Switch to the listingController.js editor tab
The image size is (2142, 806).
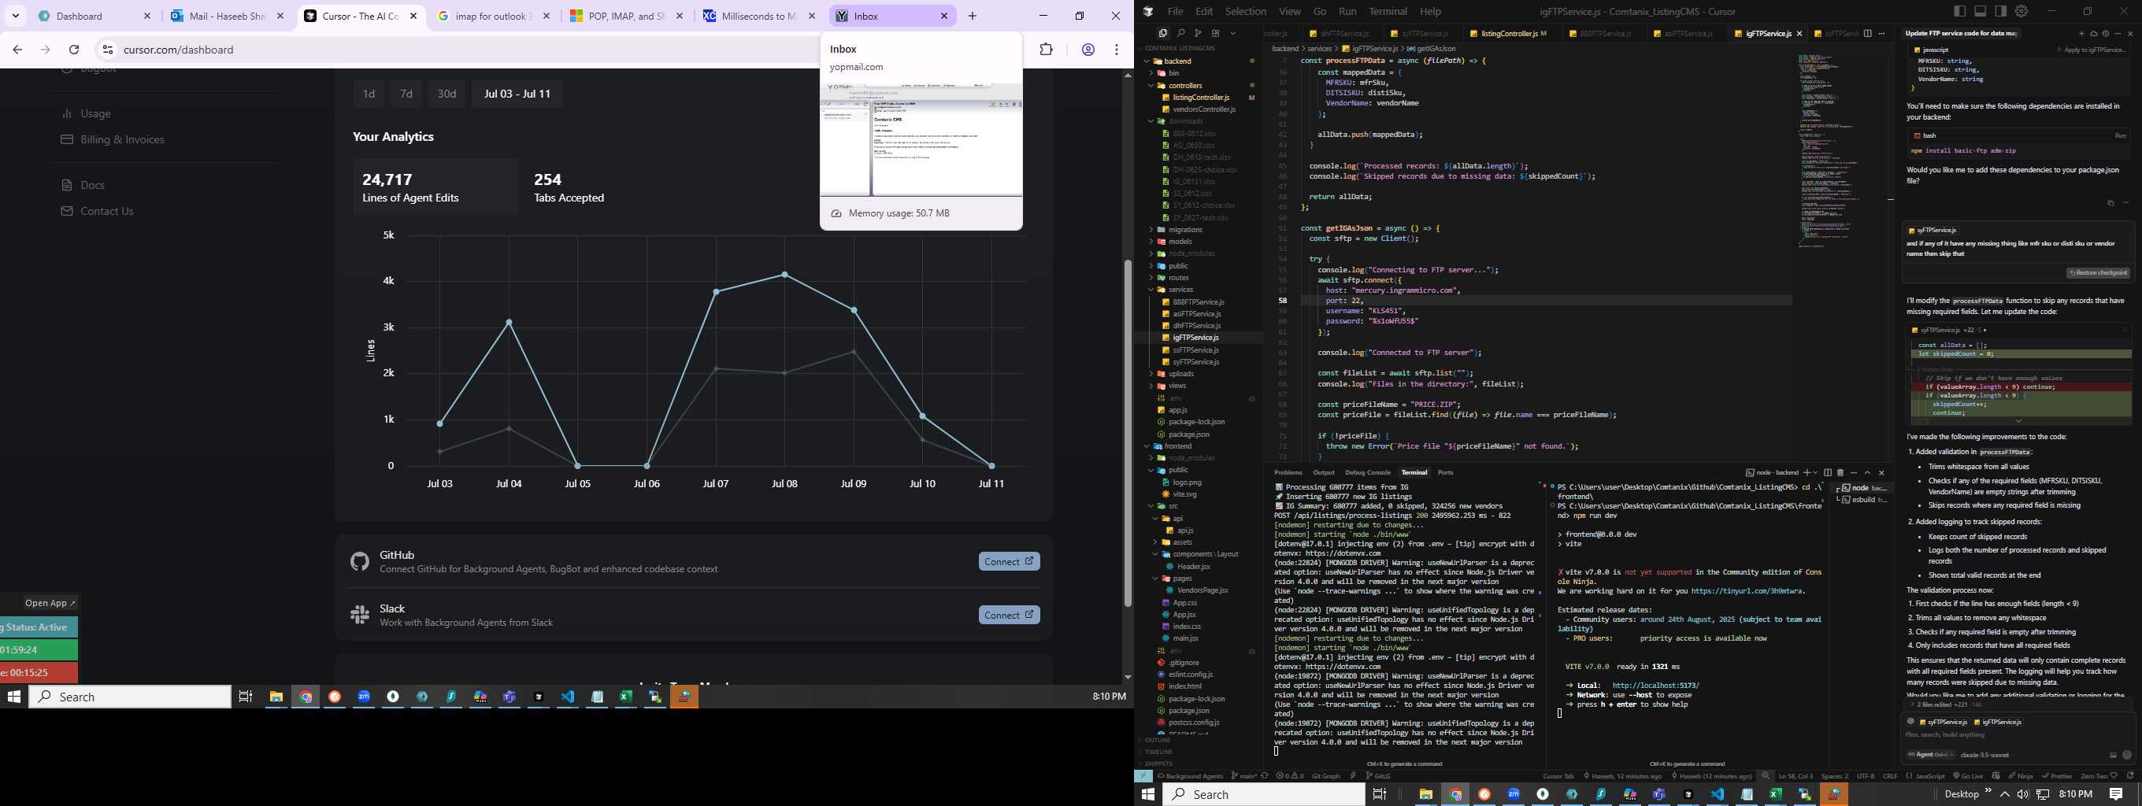click(1508, 33)
